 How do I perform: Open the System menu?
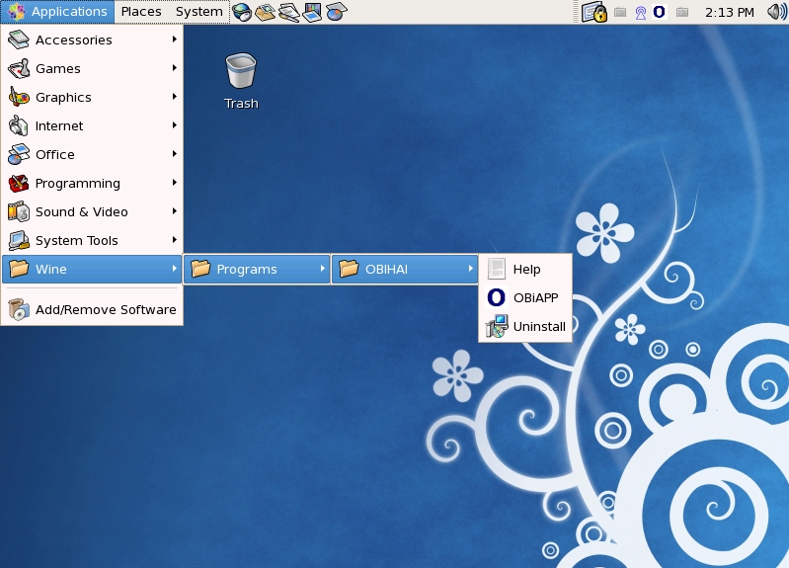198,12
